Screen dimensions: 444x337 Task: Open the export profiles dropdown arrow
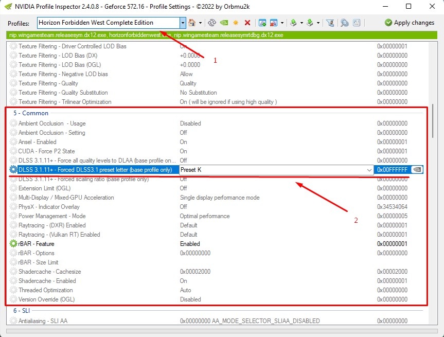click(301, 23)
